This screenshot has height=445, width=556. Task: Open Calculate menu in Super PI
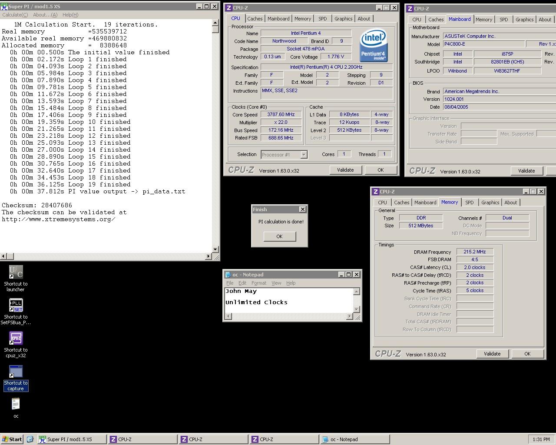pos(15,15)
